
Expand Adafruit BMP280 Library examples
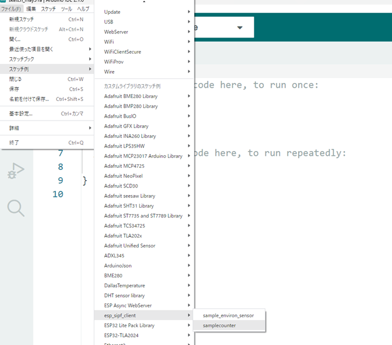pos(144,106)
